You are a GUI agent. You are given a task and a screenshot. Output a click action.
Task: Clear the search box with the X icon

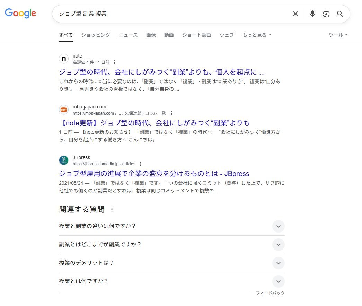[295, 14]
